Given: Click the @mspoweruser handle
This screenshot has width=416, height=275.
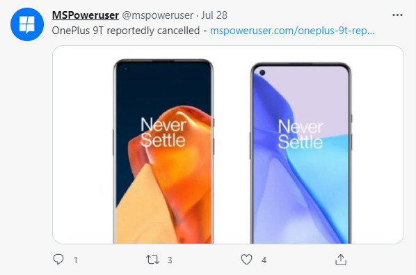Looking at the screenshot, I should [158, 15].
